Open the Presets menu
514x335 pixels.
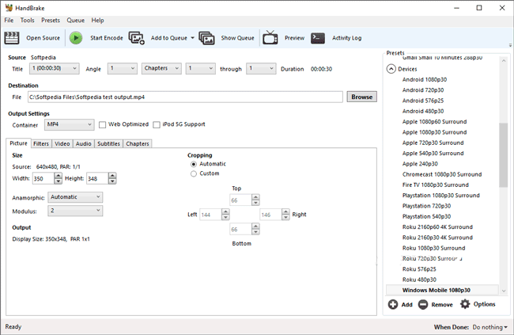pyautogui.click(x=51, y=20)
